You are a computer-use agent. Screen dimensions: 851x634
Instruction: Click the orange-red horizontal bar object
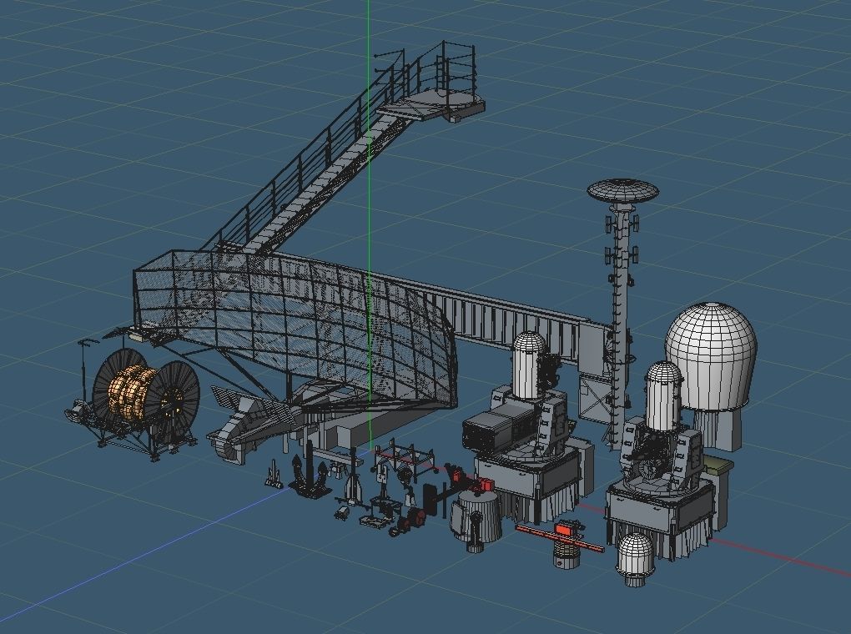pyautogui.click(x=559, y=537)
